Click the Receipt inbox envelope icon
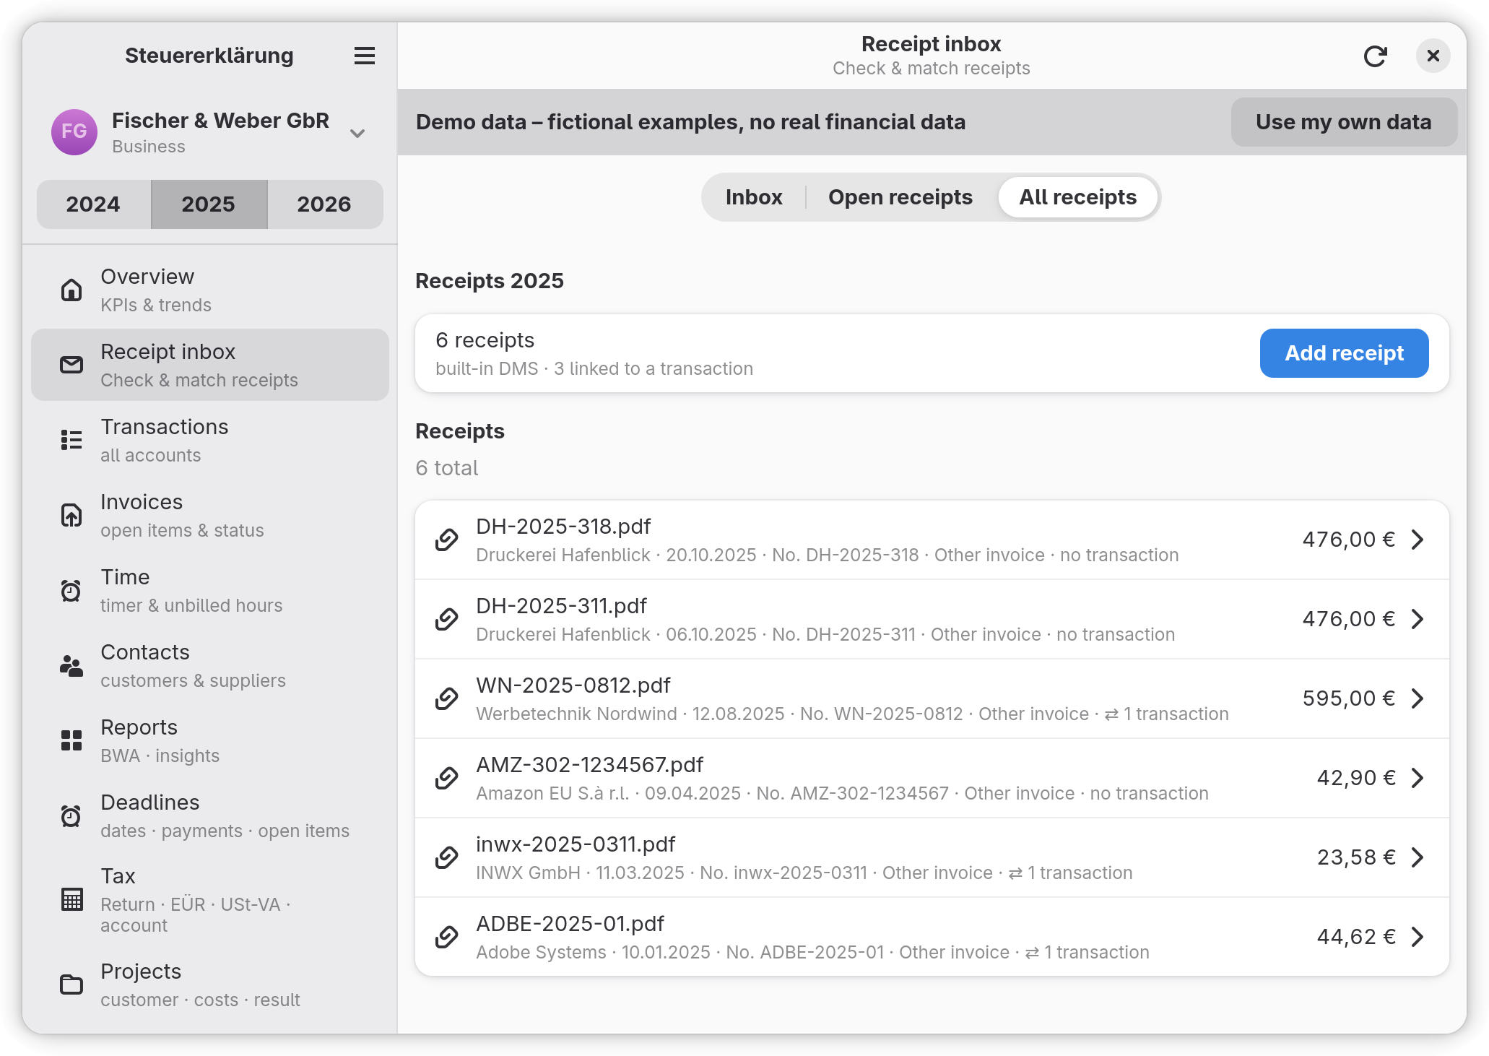This screenshot has width=1489, height=1056. coord(71,365)
